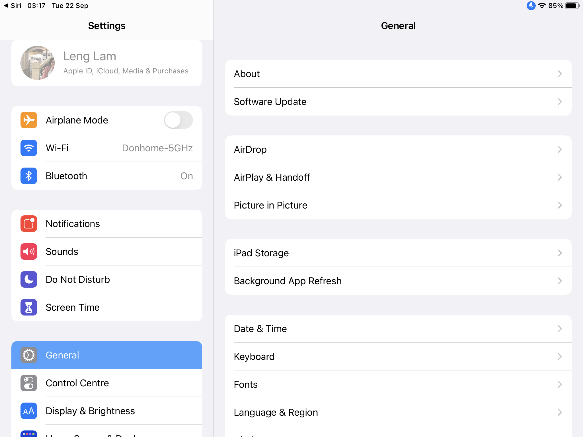Tap the blue Wi-Fi icon
This screenshot has height=437, width=583.
pyautogui.click(x=29, y=148)
